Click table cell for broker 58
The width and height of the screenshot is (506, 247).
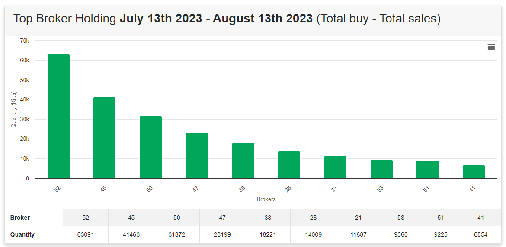[x=401, y=218]
